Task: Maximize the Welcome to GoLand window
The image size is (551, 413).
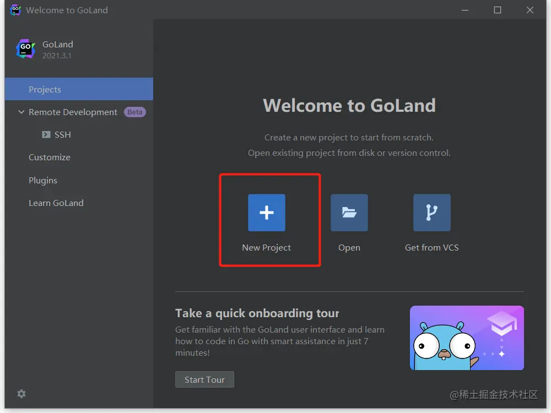Action: [x=497, y=10]
